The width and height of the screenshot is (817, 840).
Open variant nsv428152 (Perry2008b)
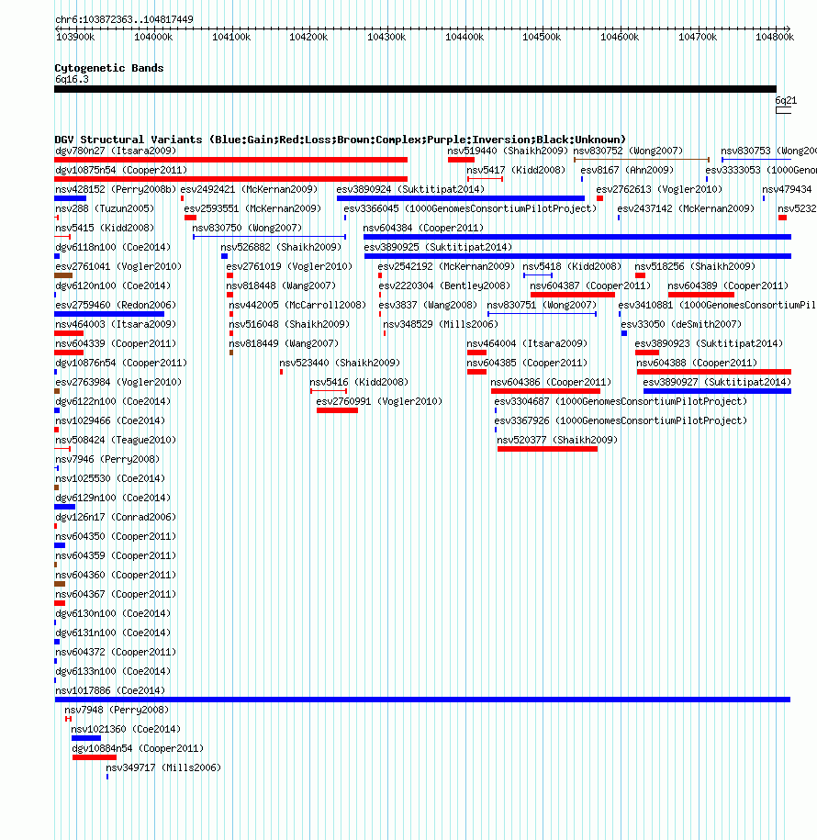click(115, 190)
